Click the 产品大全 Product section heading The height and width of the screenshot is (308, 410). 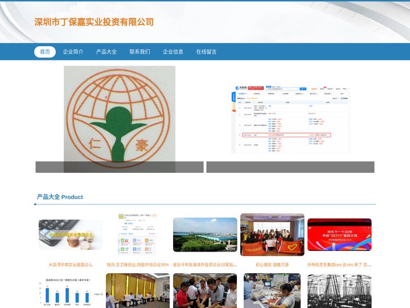[x=60, y=197]
